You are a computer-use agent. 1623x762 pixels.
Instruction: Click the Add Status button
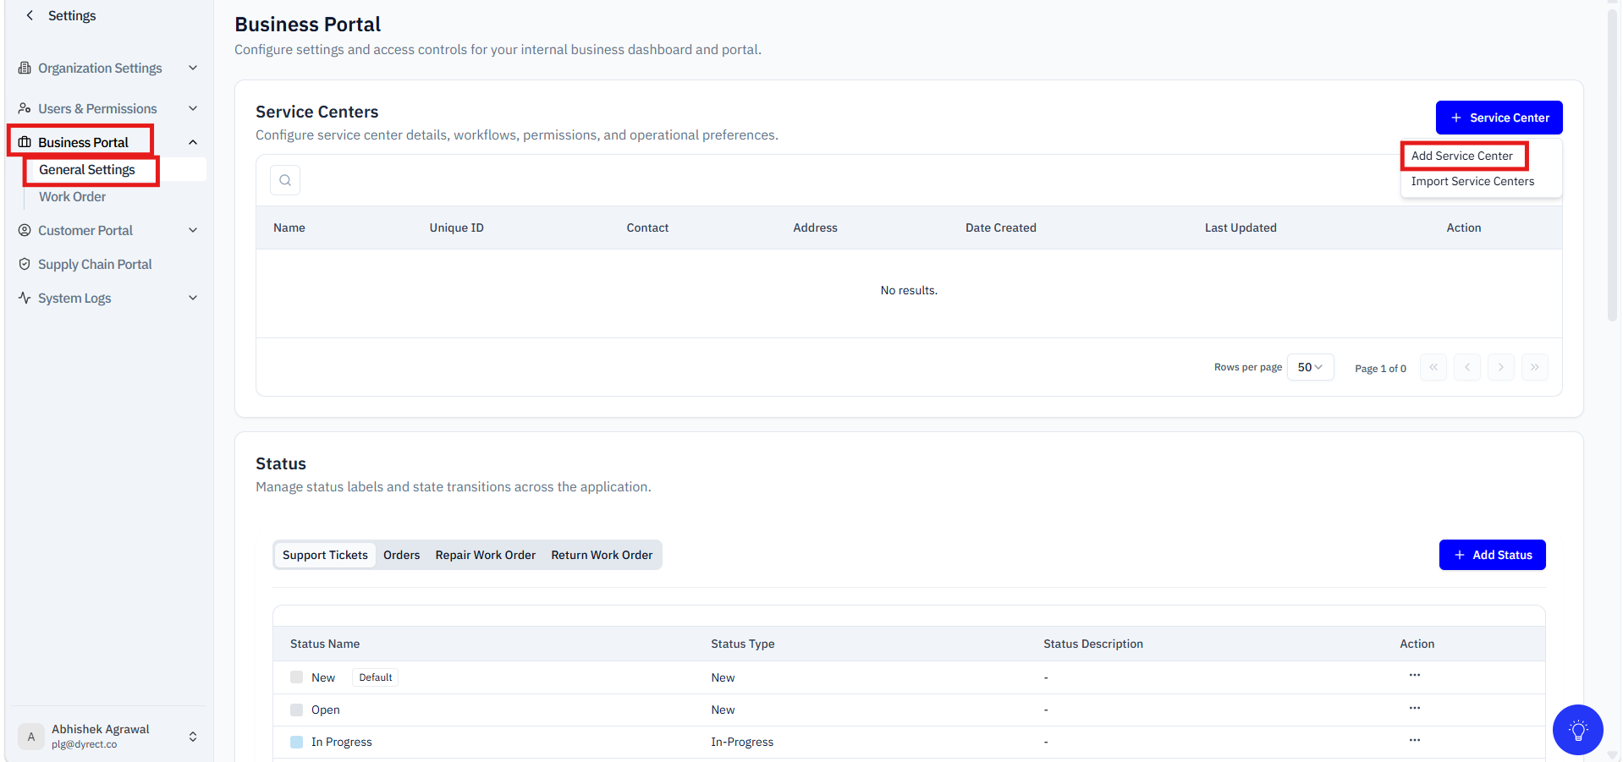(x=1492, y=555)
